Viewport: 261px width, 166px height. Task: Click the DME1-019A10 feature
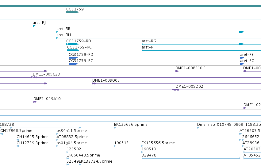[x=47, y=99]
